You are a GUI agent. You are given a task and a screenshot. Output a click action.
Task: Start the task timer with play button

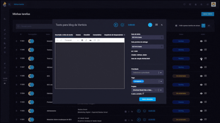click(x=116, y=25)
